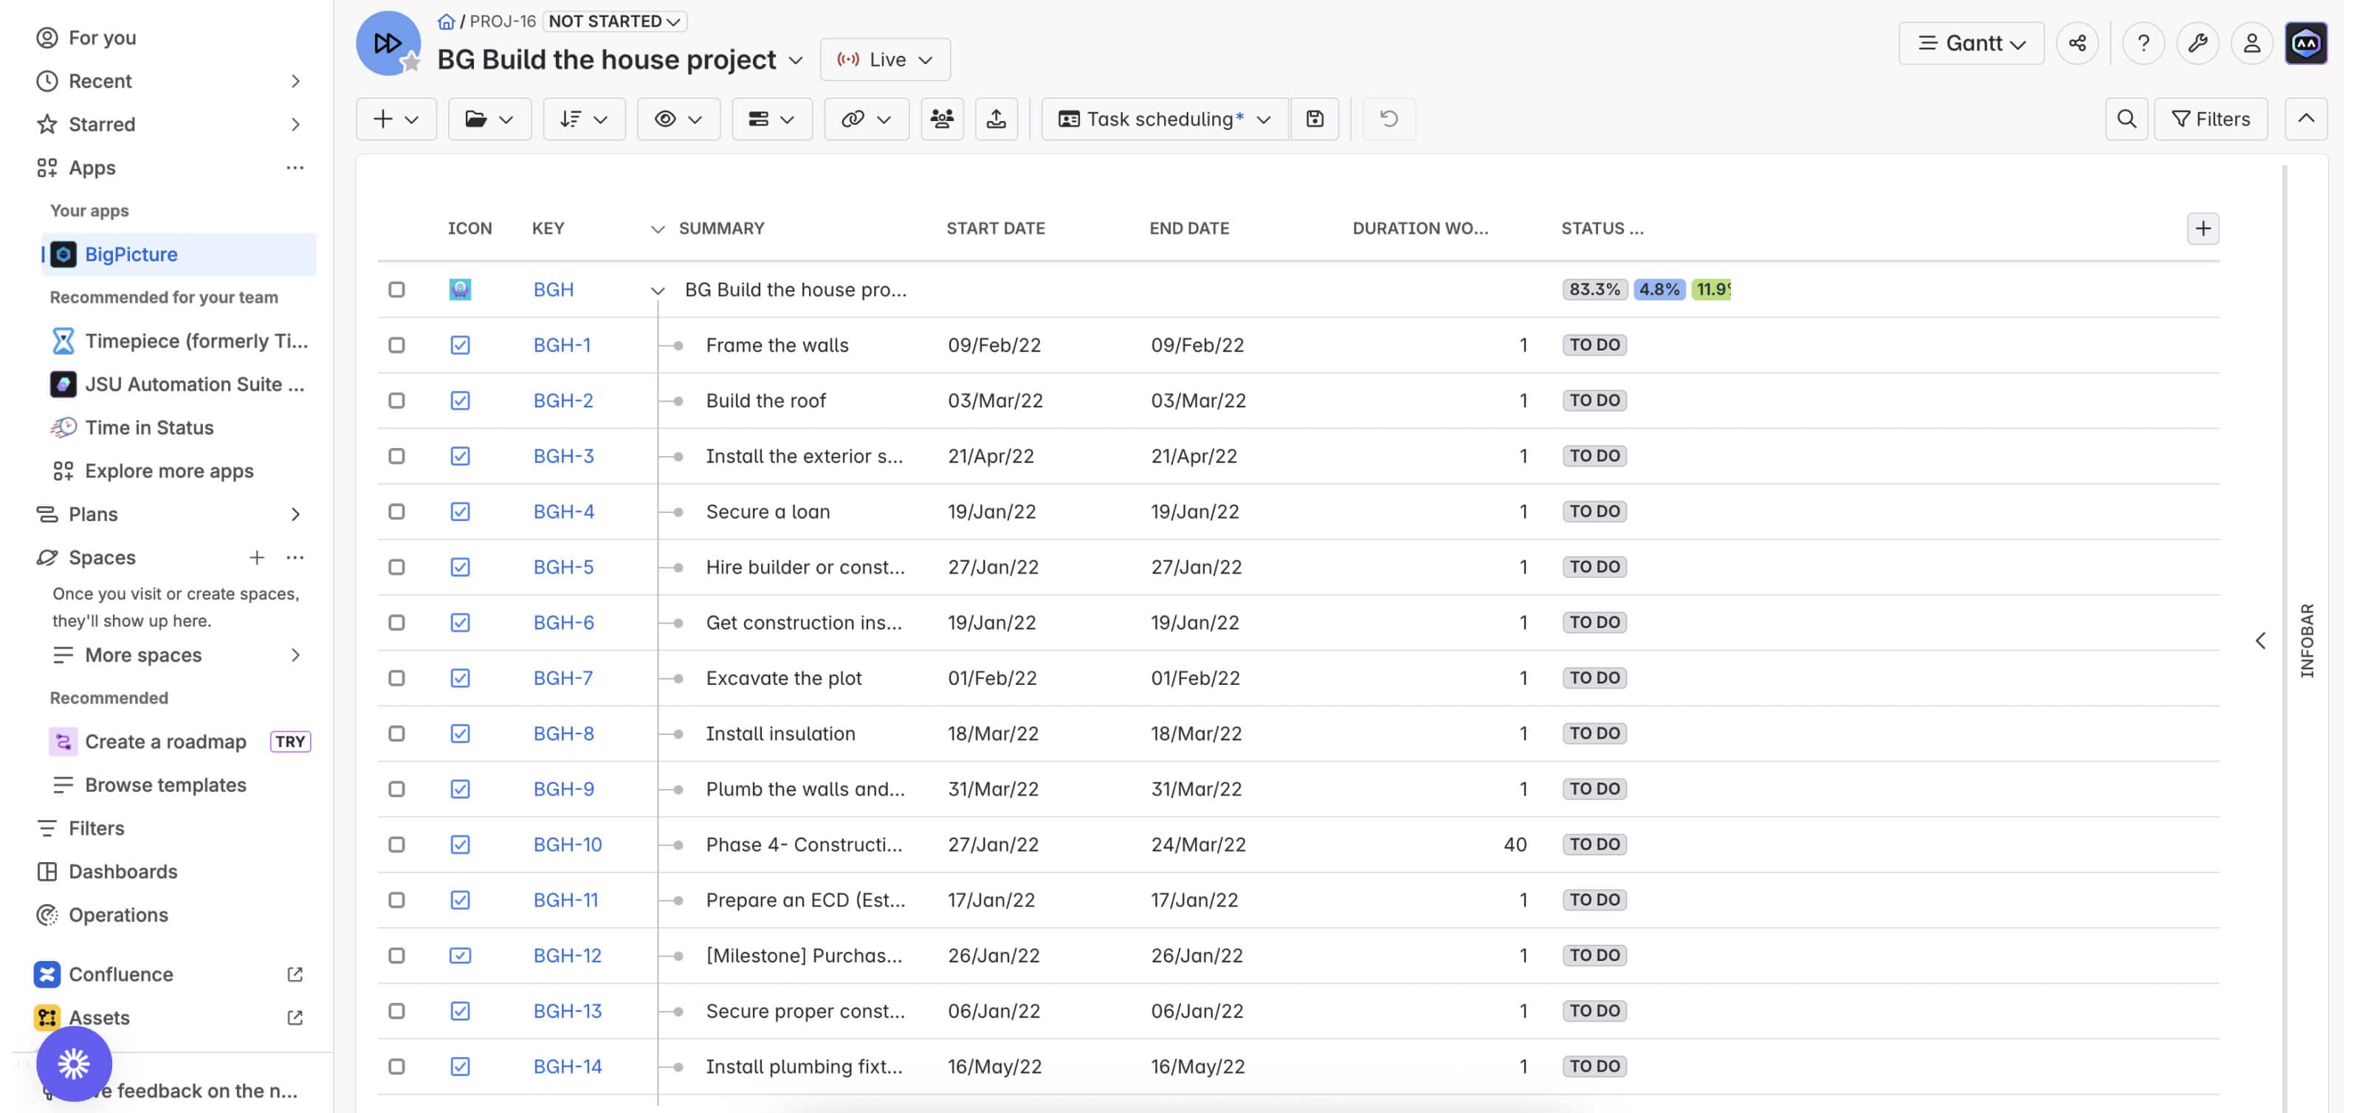The image size is (2362, 1113).
Task: Open the Task scheduling view dropdown
Action: click(x=1165, y=119)
